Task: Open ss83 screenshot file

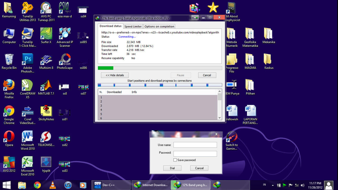Action: click(65, 167)
